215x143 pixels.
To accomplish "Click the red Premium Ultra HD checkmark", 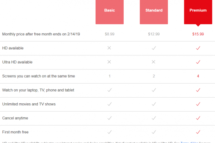I will tap(198, 62).
